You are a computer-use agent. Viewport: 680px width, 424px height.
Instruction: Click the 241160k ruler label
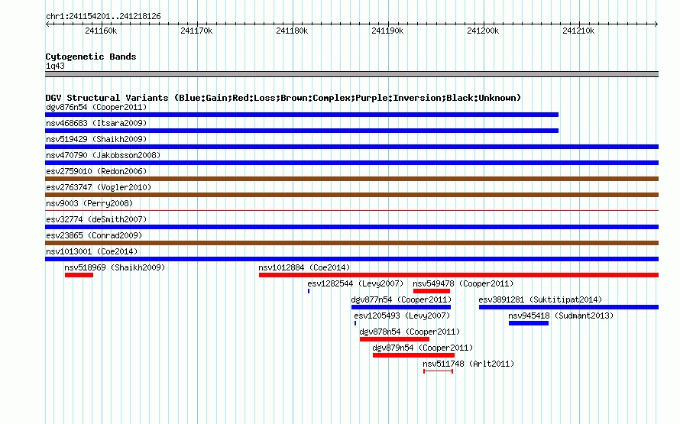(x=101, y=31)
